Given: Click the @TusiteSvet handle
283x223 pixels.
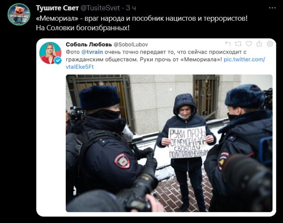Looking at the screenshot, I should [x=100, y=8].
